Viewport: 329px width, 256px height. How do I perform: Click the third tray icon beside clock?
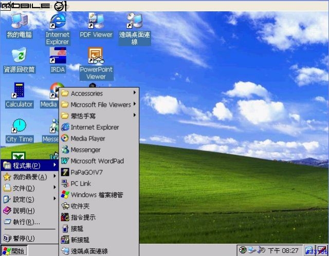[x=261, y=250]
